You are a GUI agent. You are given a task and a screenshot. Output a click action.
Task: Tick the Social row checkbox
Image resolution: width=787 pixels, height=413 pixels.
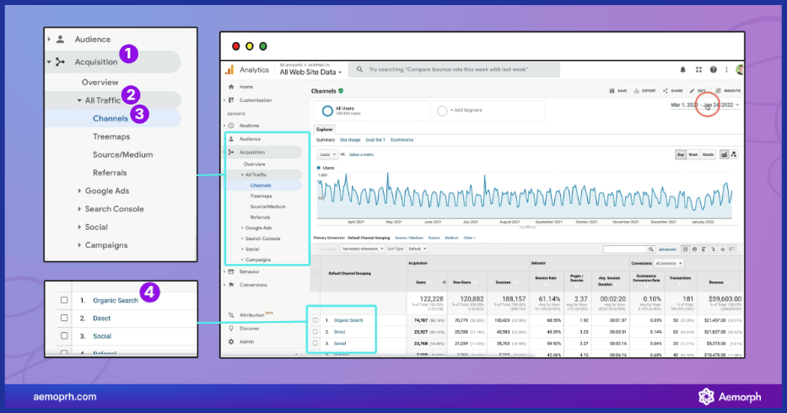pyautogui.click(x=315, y=344)
